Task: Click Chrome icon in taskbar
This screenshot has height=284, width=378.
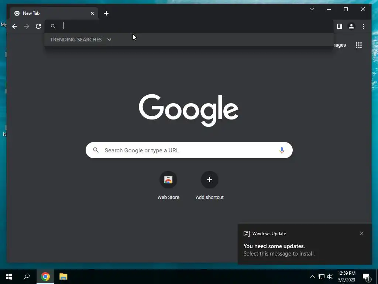Action: point(45,277)
